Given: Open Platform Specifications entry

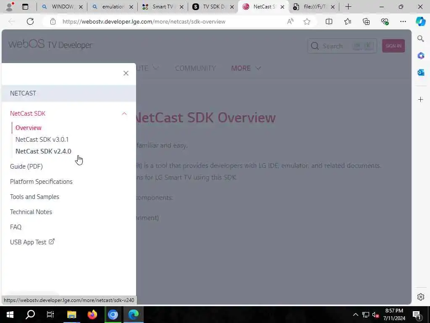Looking at the screenshot, I should 41,182.
